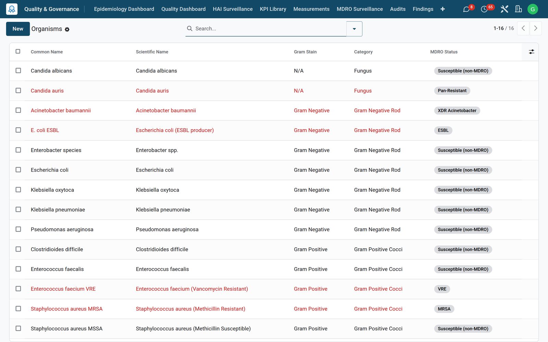The image size is (548, 342).
Task: Open the developer tools wrench icon
Action: coord(504,9)
